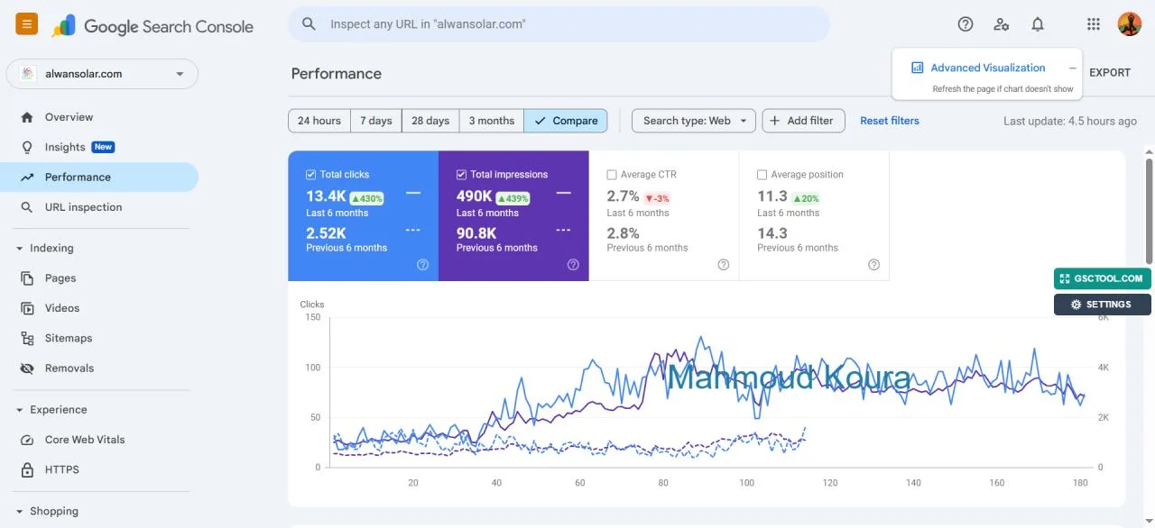Open Insights in the sidebar

[x=99, y=147]
